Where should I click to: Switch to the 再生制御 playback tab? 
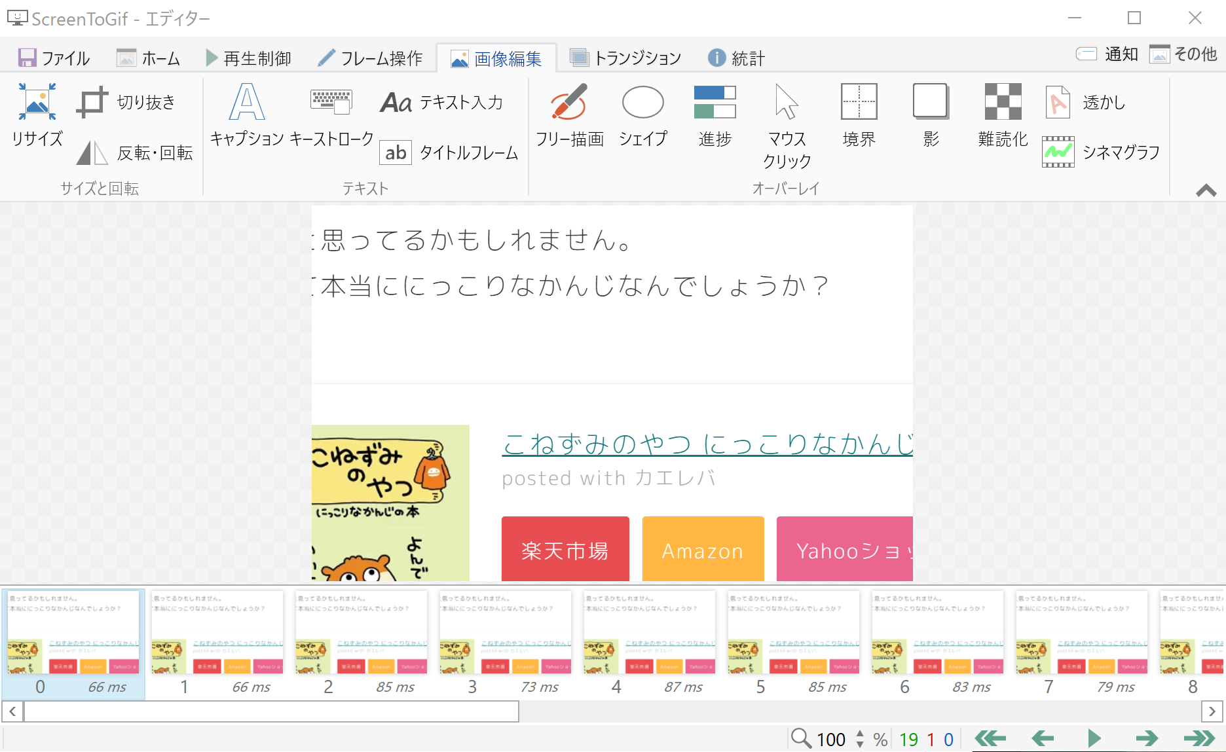(248, 58)
